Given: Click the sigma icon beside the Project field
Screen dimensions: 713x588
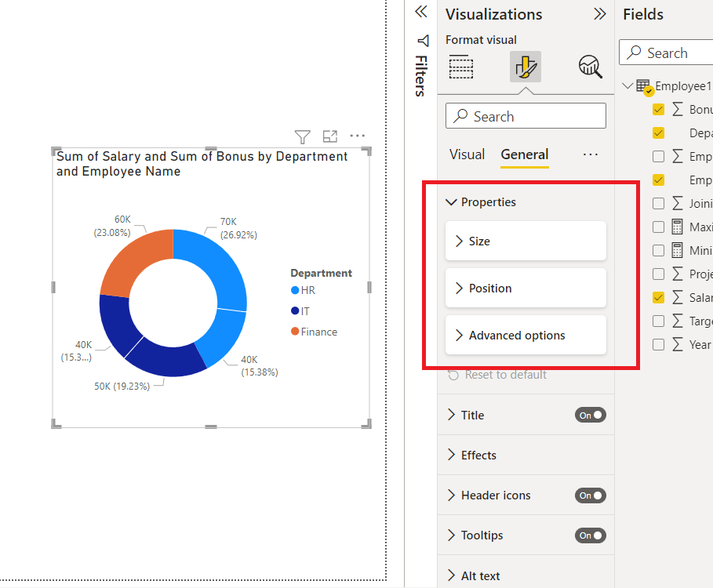Looking at the screenshot, I should [x=678, y=274].
